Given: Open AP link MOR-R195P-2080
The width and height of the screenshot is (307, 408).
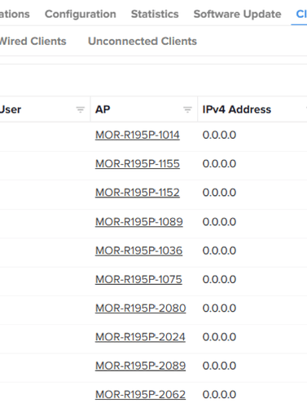Looking at the screenshot, I should 141,308.
